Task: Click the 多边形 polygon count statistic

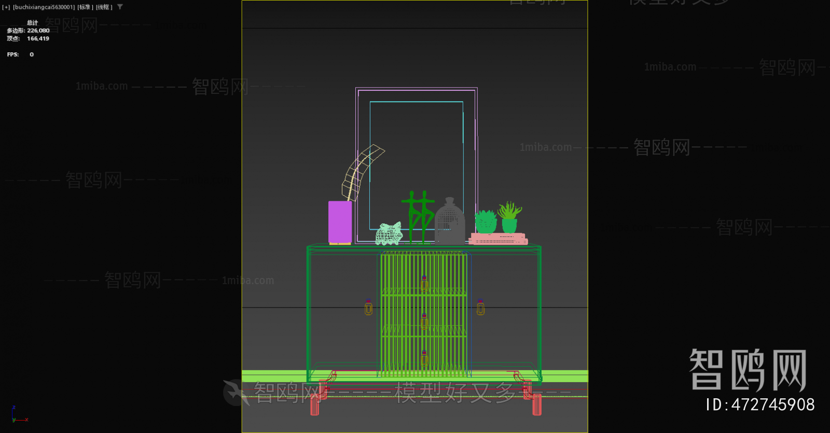Action: (x=29, y=31)
